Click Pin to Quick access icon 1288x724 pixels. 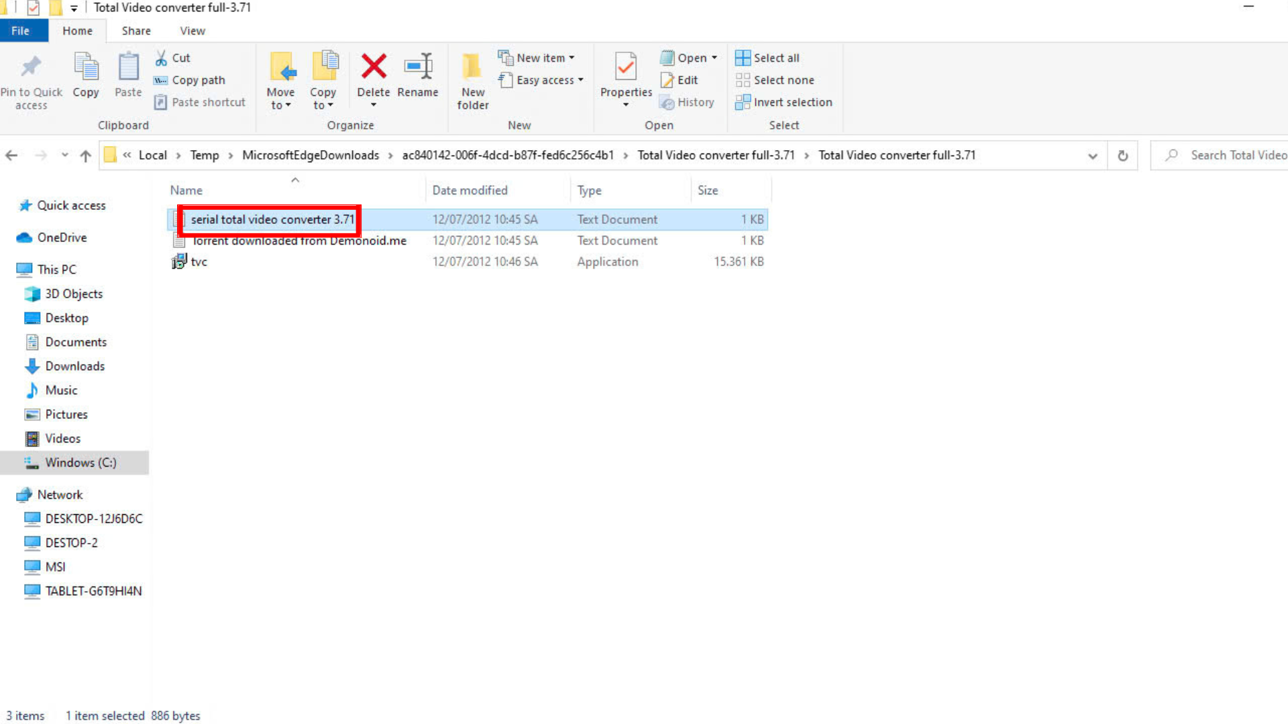click(x=31, y=67)
